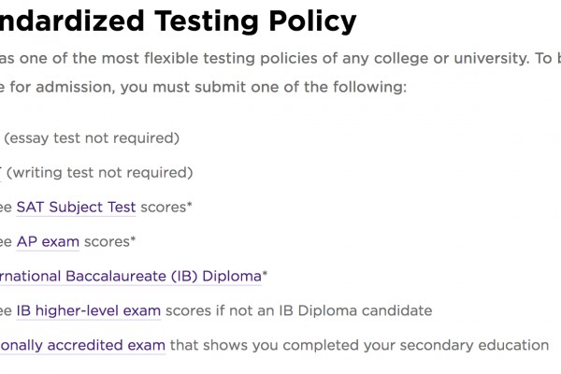Open the AP exam link
Viewport: 561px width, 374px height.
[x=48, y=242]
